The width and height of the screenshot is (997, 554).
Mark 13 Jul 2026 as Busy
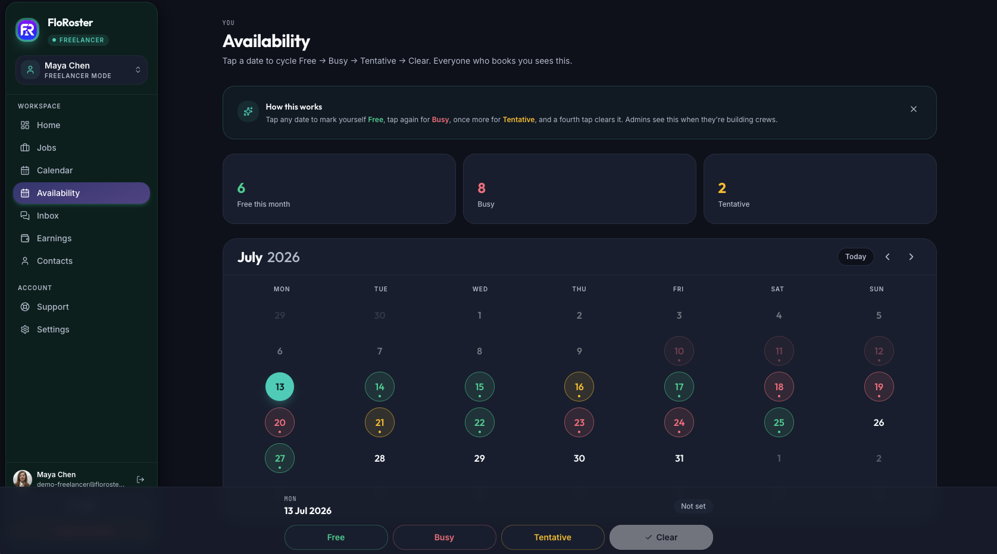tap(445, 537)
